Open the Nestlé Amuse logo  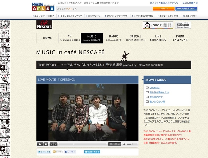tap(43, 7)
